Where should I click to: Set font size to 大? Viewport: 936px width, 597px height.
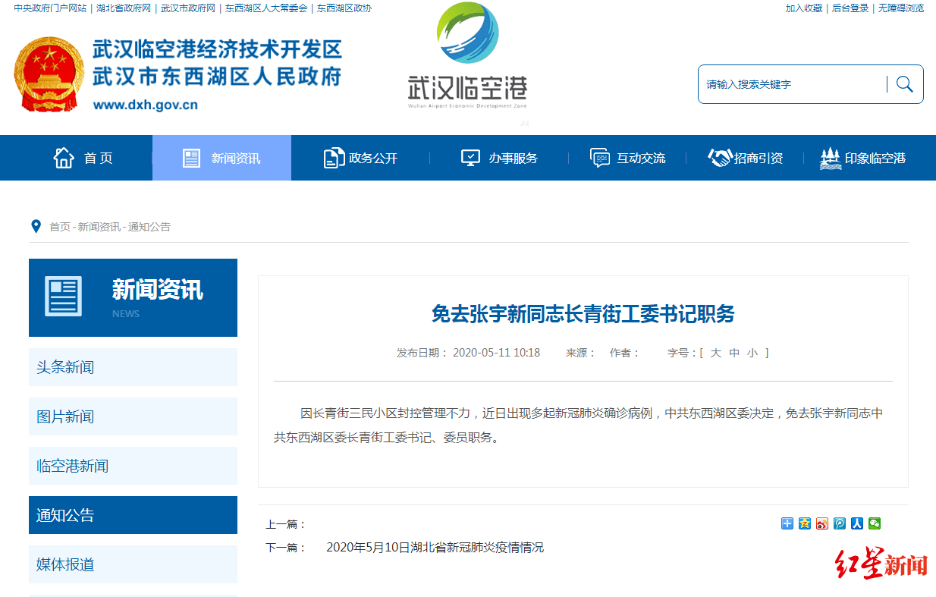(x=715, y=353)
